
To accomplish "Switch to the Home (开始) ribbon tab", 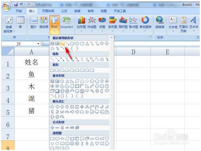I will point(19,11).
